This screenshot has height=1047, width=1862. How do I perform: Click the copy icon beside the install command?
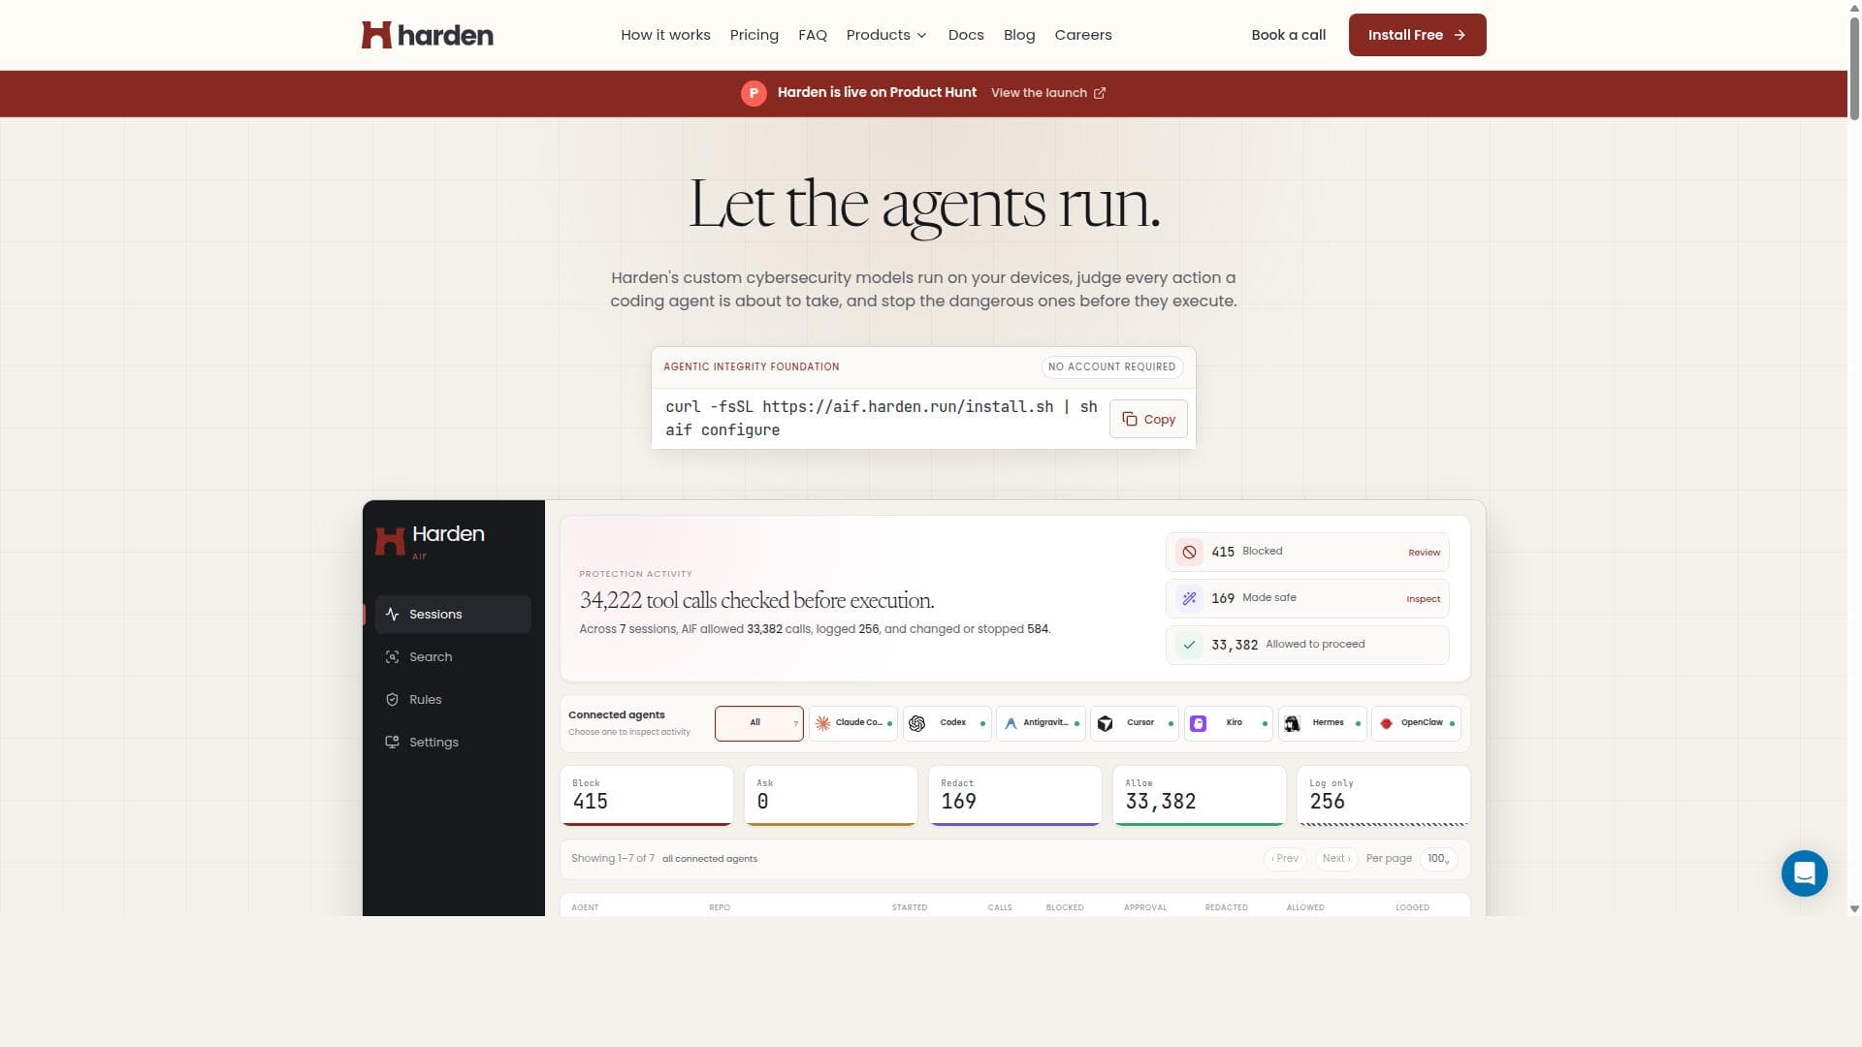pos(1130,419)
